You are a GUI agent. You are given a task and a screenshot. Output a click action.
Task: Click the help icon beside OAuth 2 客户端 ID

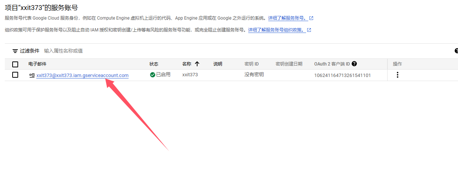tap(354, 64)
